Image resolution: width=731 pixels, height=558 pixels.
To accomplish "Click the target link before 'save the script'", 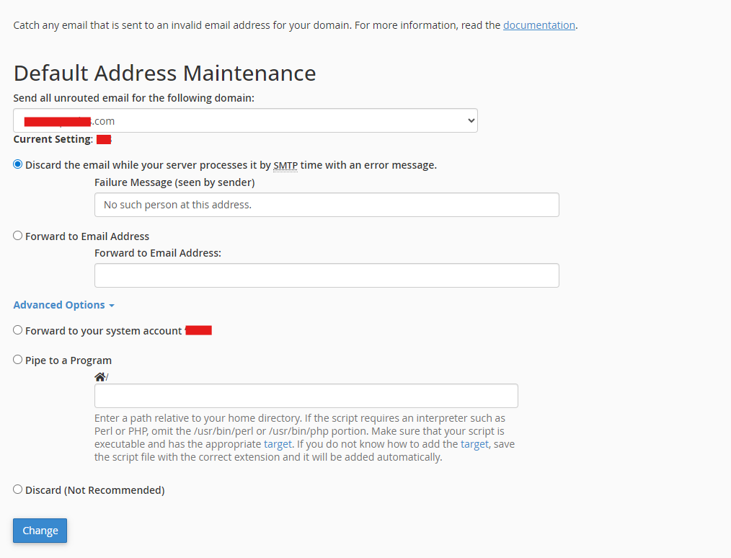I will (474, 444).
